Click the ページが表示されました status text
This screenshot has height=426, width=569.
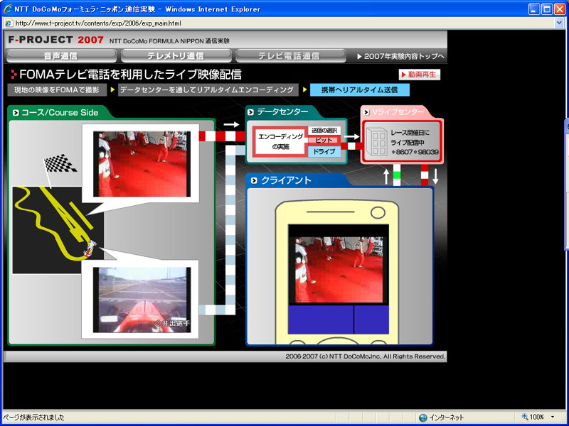pos(33,417)
